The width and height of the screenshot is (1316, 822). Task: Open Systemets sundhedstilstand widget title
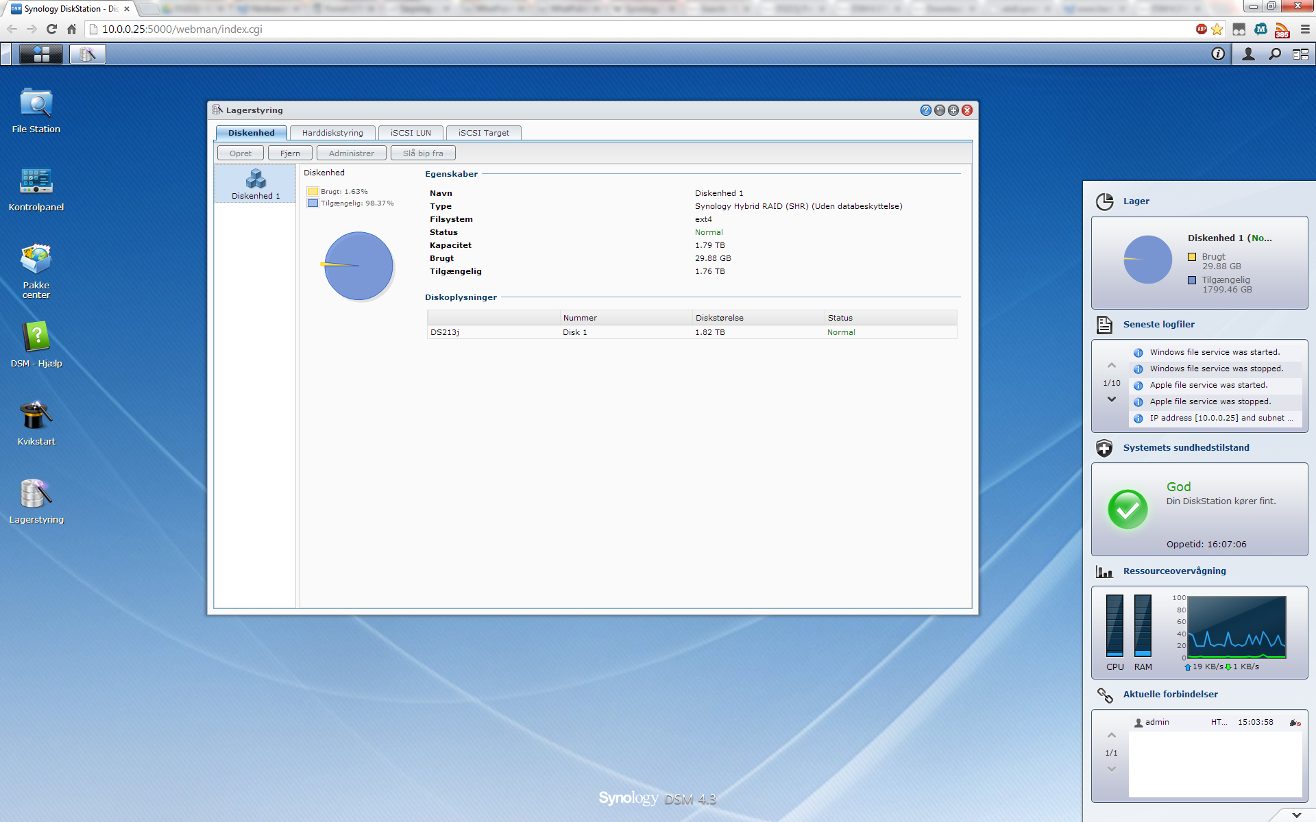point(1186,448)
